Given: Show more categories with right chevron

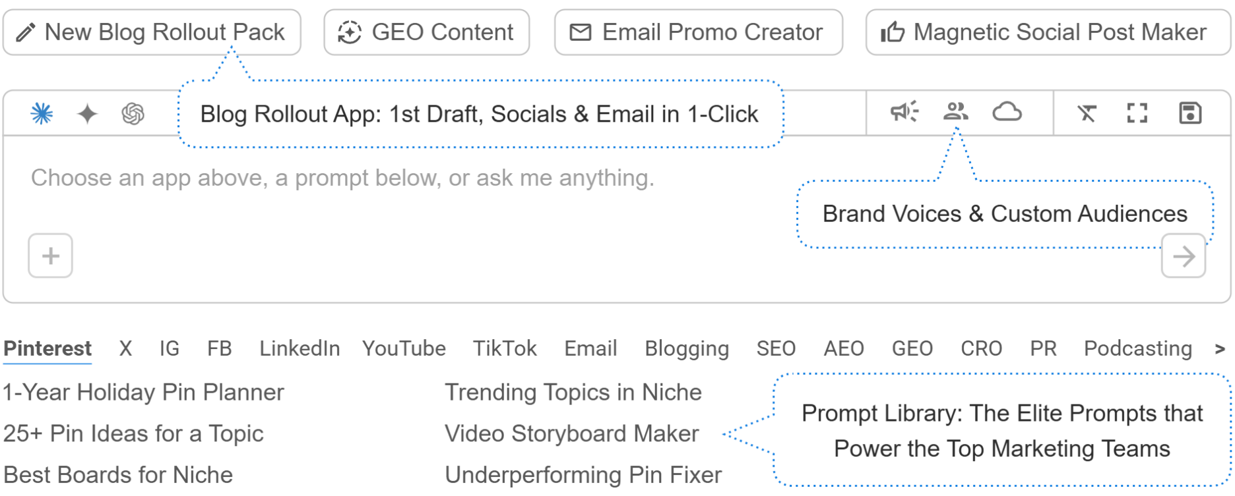Looking at the screenshot, I should click(1220, 348).
